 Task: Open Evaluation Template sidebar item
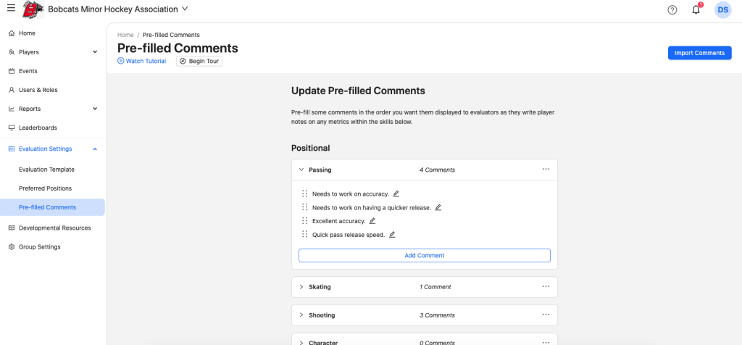[x=46, y=170]
